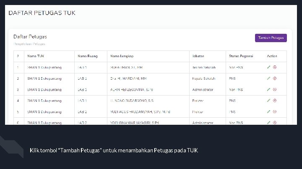The image size is (302, 169).
Task: Select the Daftar Petugas card title
Action: (30, 37)
